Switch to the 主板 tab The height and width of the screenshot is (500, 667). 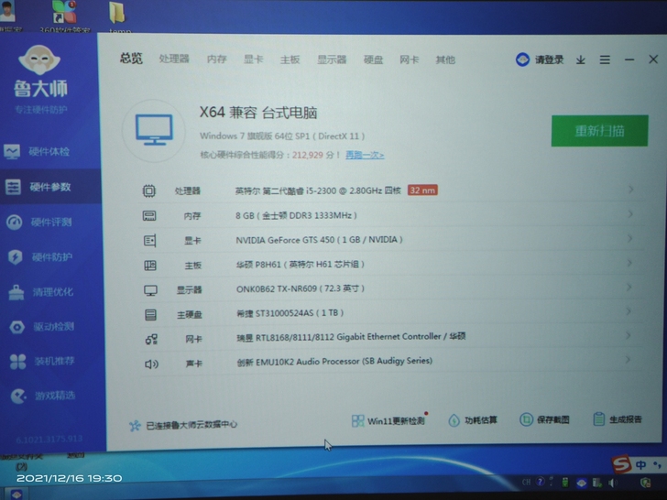(290, 60)
